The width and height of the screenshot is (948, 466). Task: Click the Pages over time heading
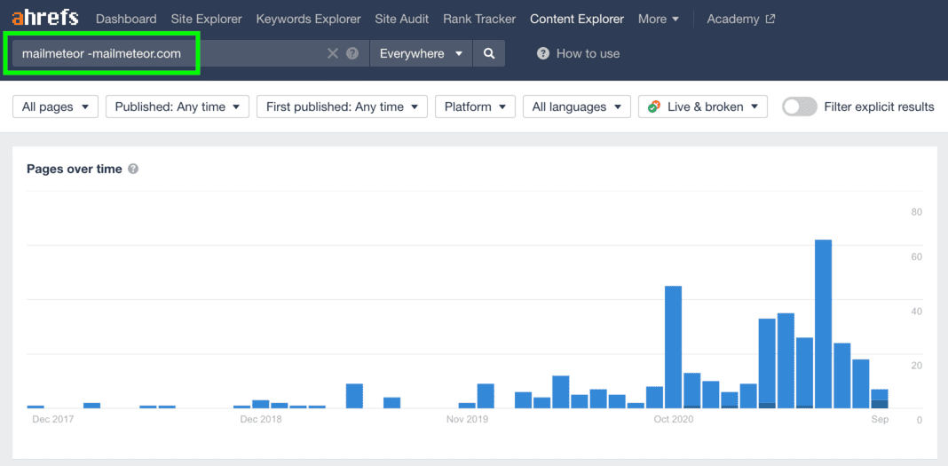pyautogui.click(x=75, y=169)
